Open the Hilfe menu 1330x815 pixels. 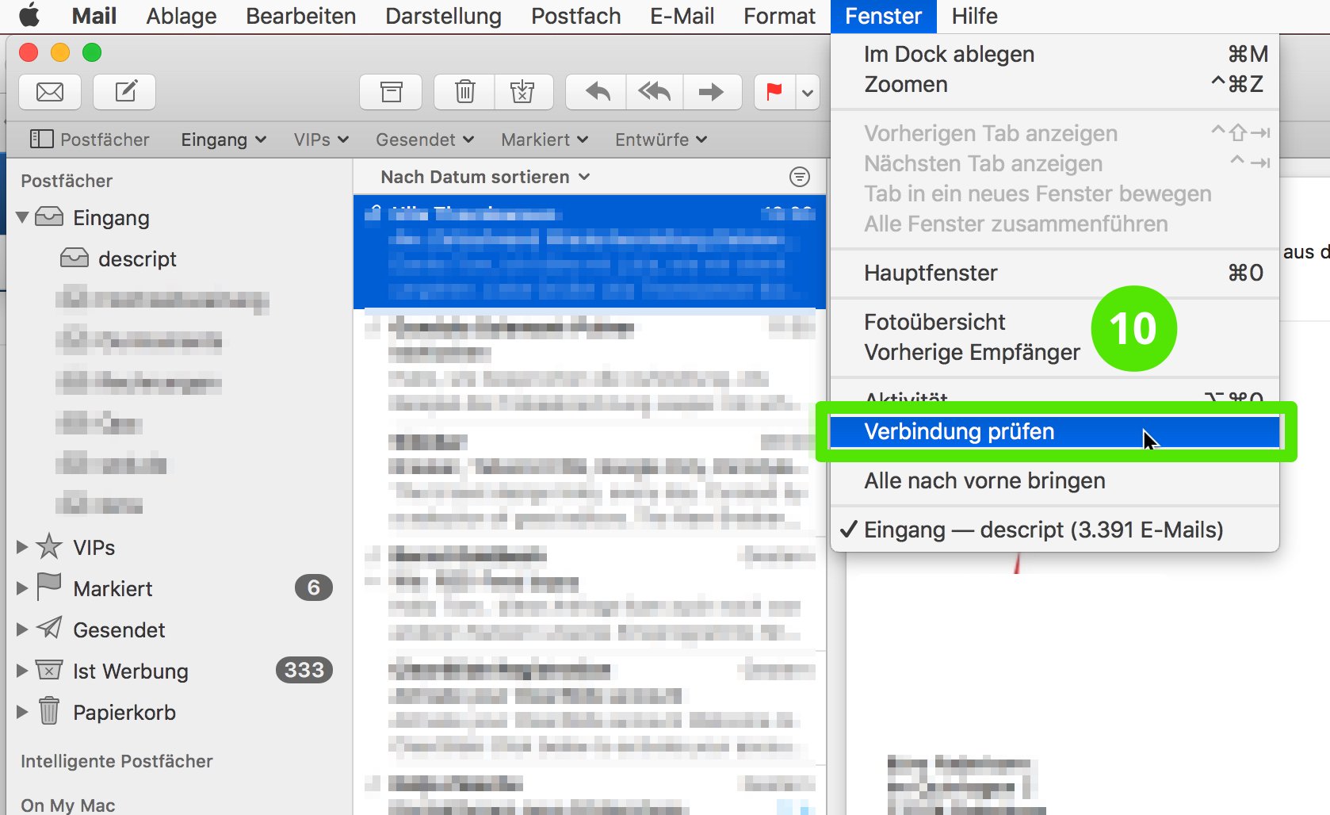pyautogui.click(x=975, y=16)
